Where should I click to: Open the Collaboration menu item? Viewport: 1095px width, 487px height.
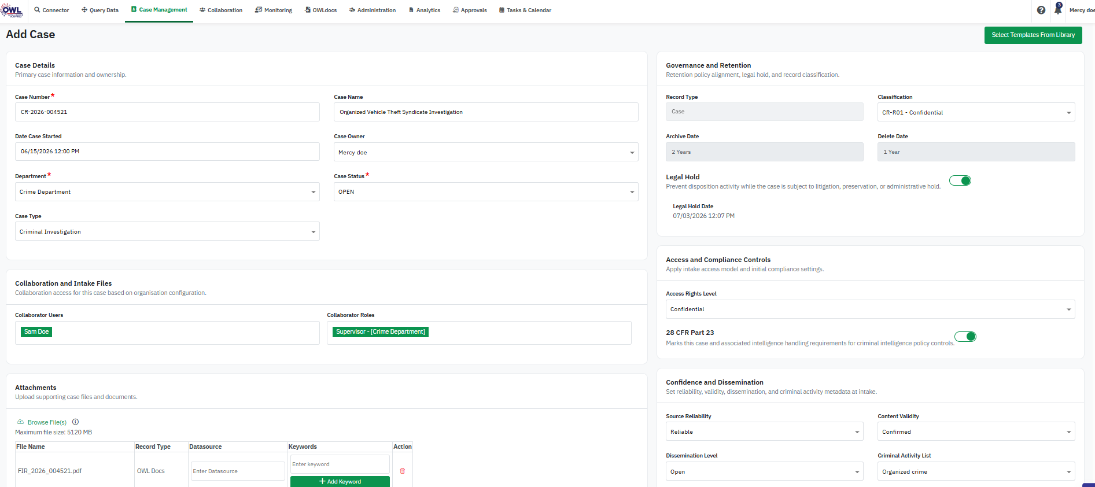tap(221, 10)
